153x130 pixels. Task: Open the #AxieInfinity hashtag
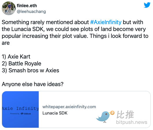[106, 22]
